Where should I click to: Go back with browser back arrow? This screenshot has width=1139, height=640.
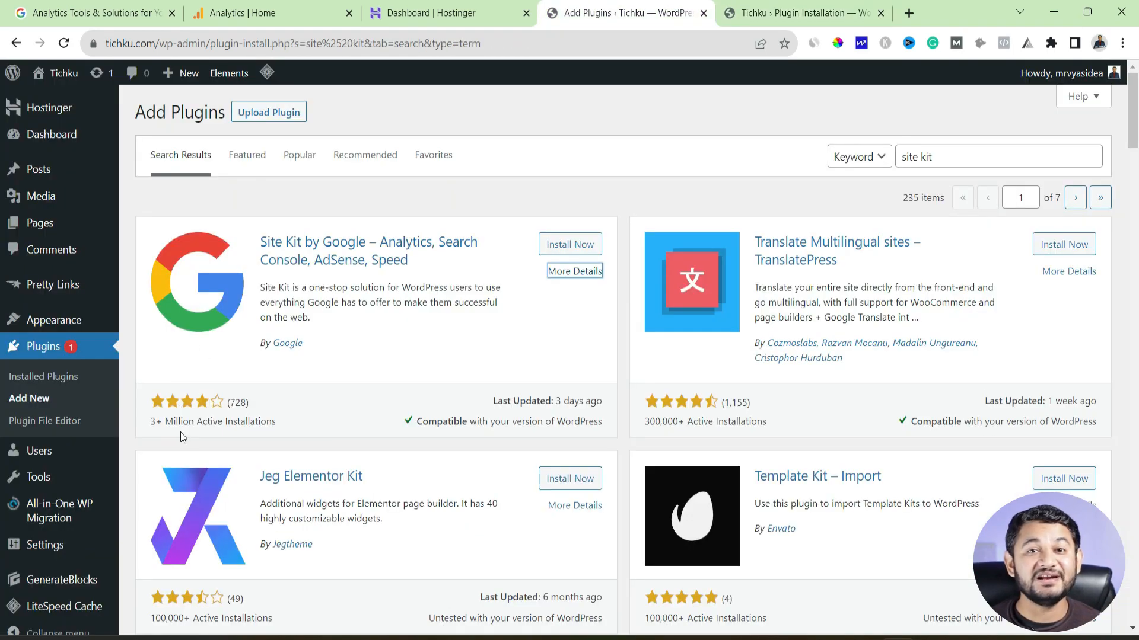pos(16,43)
